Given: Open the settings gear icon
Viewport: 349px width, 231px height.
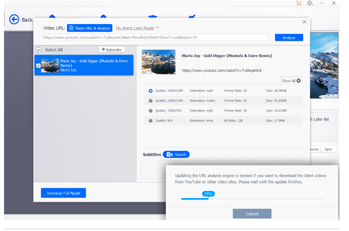Looking at the screenshot, I should point(310,3).
